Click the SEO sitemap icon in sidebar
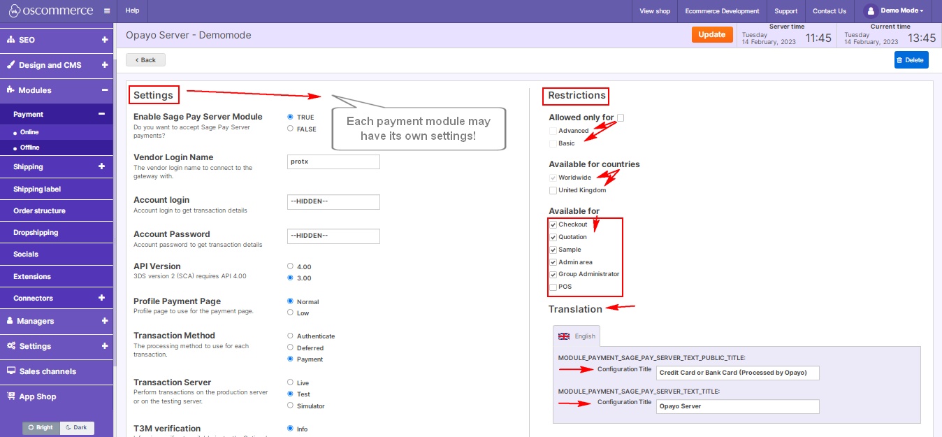 11,40
